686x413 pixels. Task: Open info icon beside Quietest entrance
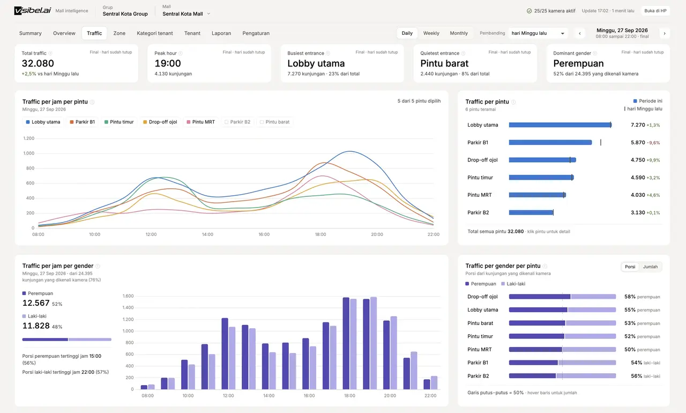tap(463, 53)
